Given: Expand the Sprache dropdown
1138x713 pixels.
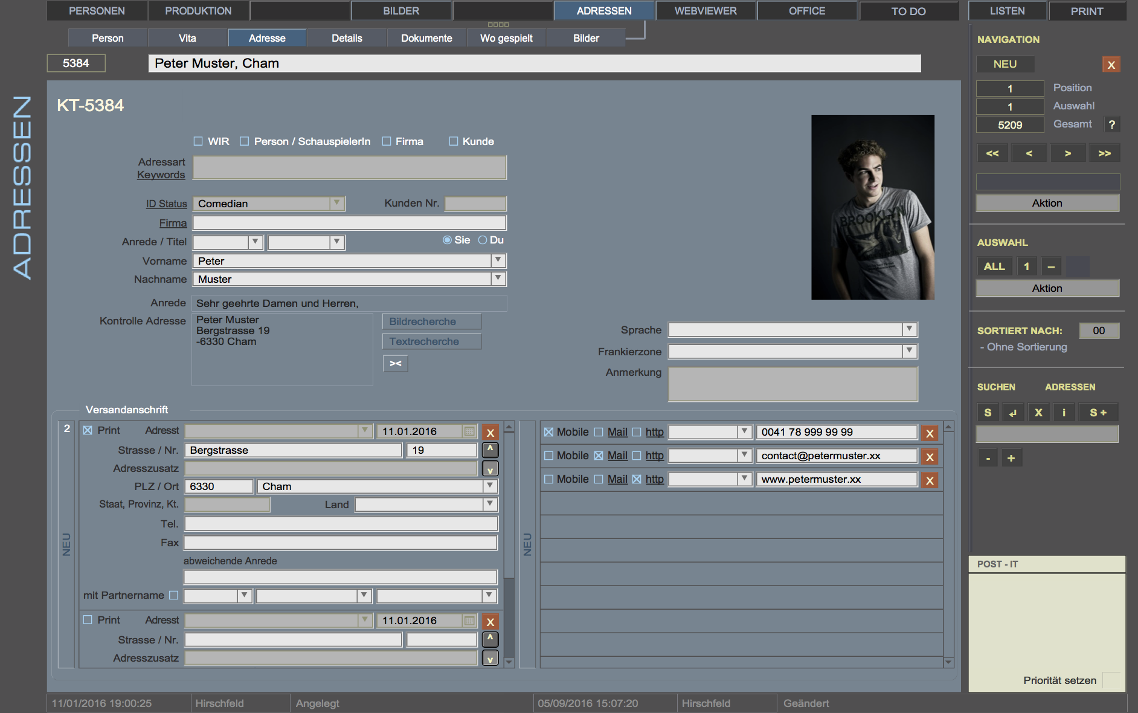Looking at the screenshot, I should coord(909,329).
